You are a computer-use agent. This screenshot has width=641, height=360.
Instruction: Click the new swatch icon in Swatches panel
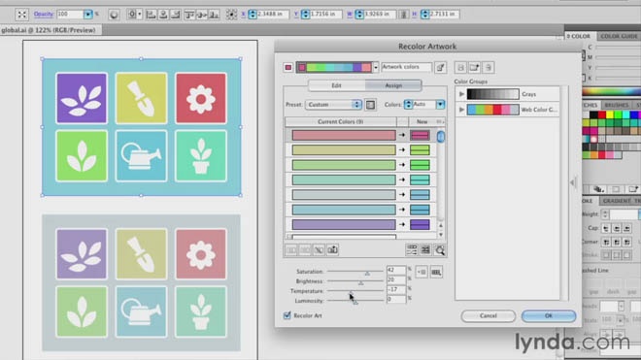(x=632, y=189)
